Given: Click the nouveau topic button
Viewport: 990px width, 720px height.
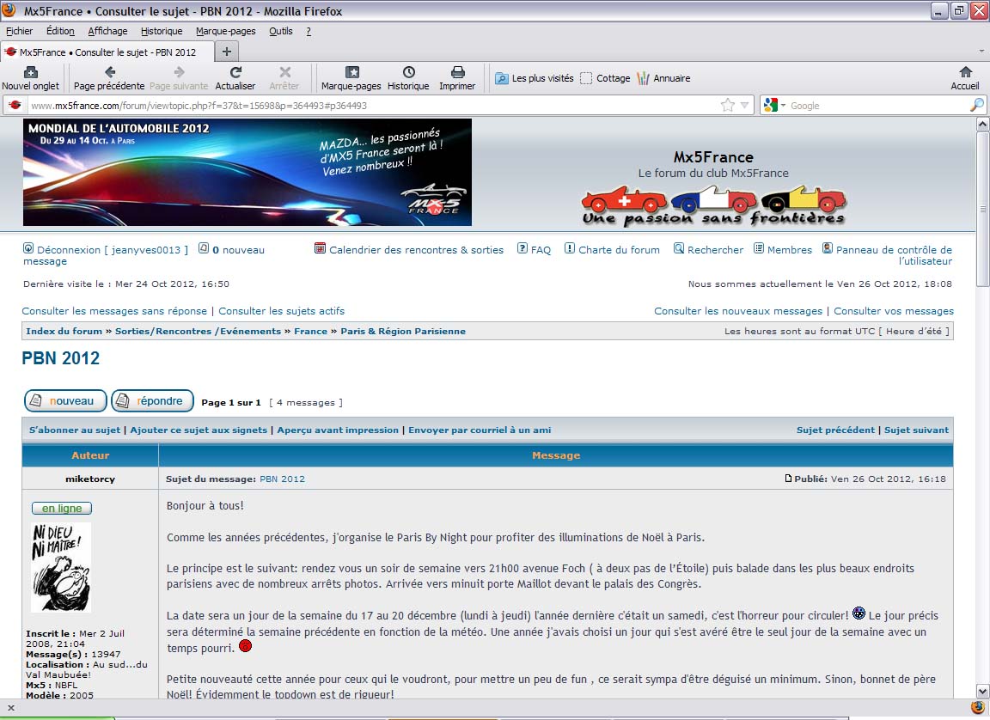Looking at the screenshot, I should pyautogui.click(x=65, y=400).
